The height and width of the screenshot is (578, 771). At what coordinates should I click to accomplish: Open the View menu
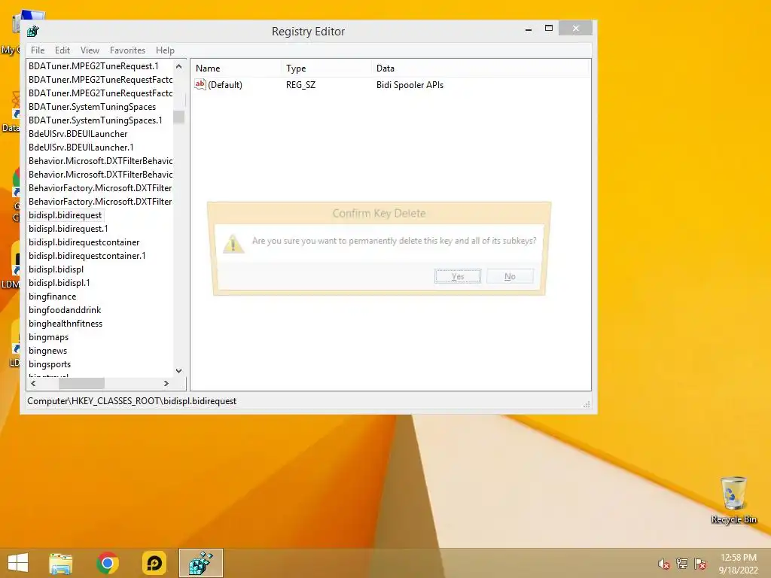tap(90, 50)
